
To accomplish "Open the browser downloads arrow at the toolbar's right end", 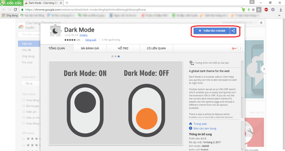I will click(x=280, y=9).
